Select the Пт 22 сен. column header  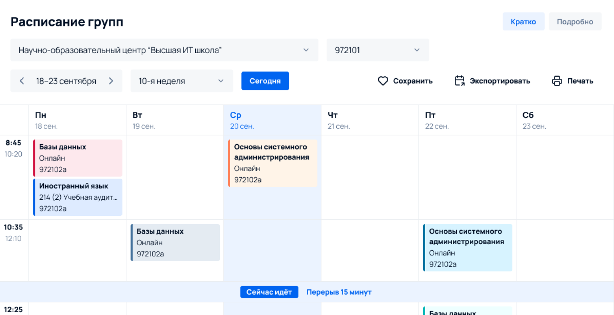(467, 120)
